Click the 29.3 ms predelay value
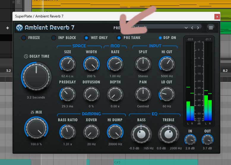 [67, 106]
